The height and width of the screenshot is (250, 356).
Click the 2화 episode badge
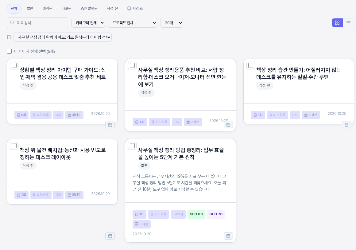coord(21,195)
